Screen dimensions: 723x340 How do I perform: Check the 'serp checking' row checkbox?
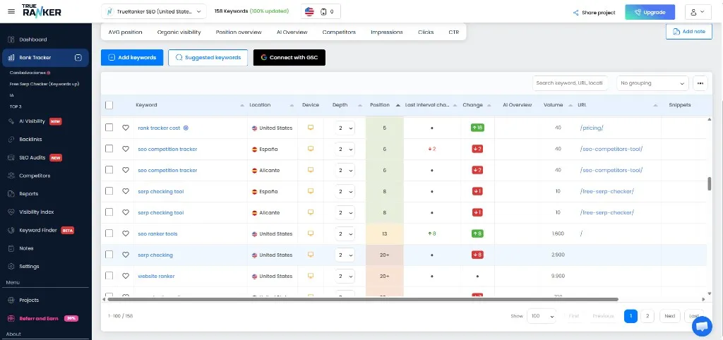click(109, 255)
